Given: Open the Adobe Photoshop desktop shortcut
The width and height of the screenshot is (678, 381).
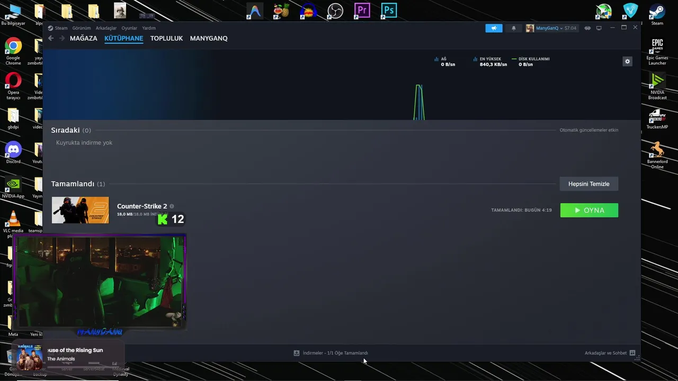Looking at the screenshot, I should (389, 11).
